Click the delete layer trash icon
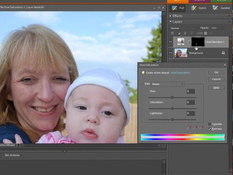Viewport: 233px width, 175px height. 185,33
